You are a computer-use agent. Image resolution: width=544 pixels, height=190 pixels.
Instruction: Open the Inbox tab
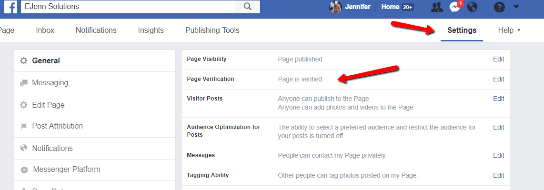click(45, 30)
